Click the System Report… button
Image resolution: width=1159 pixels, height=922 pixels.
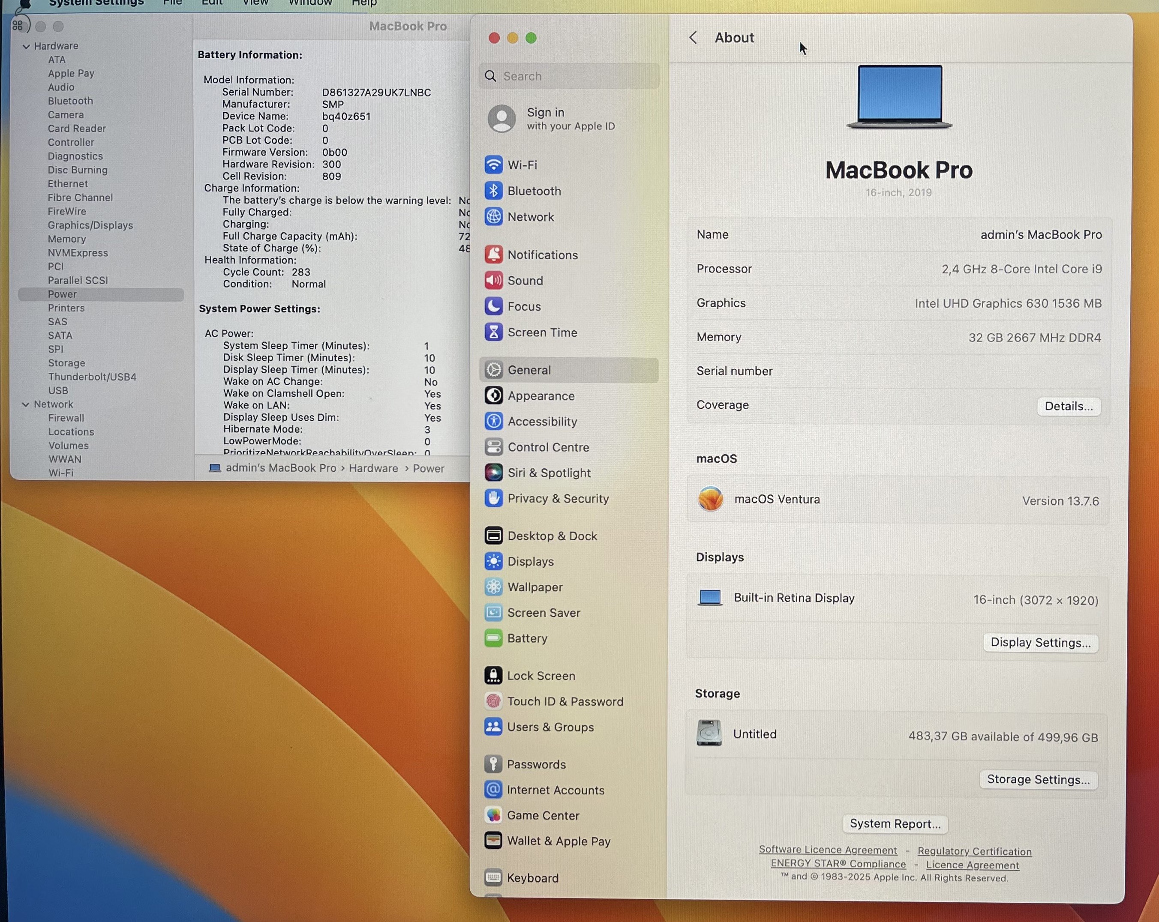(x=895, y=824)
